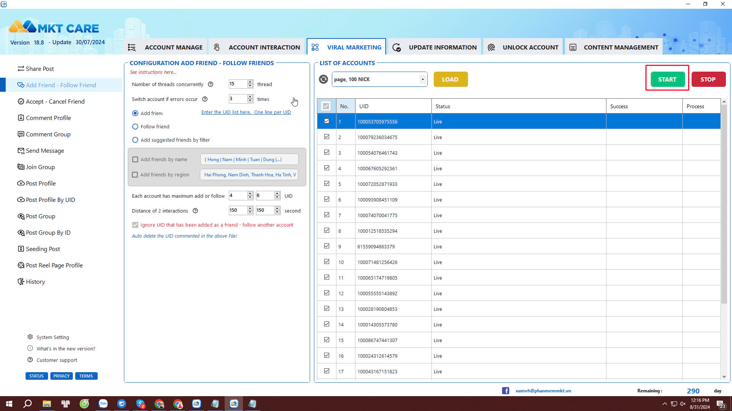Switch to UPDATE INFORMATION tab
The width and height of the screenshot is (732, 411).
tap(434, 47)
